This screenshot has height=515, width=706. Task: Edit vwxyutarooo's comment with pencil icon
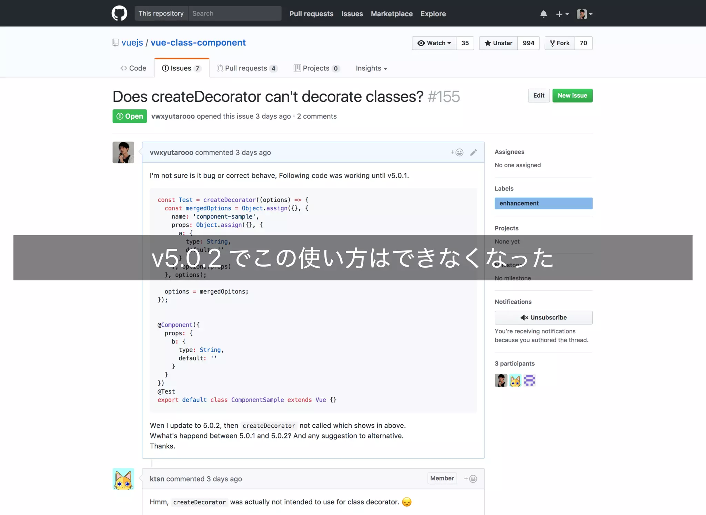[x=474, y=152]
